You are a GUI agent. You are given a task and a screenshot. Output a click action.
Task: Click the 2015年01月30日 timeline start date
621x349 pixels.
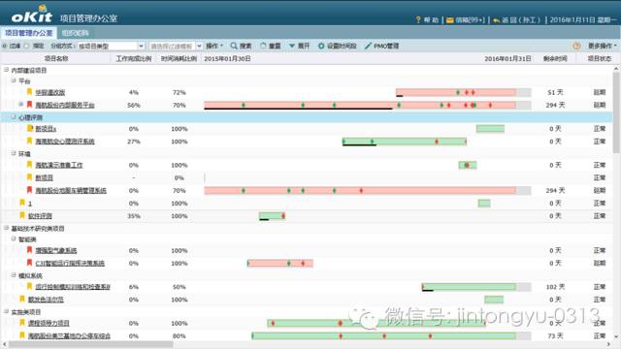pyautogui.click(x=227, y=58)
